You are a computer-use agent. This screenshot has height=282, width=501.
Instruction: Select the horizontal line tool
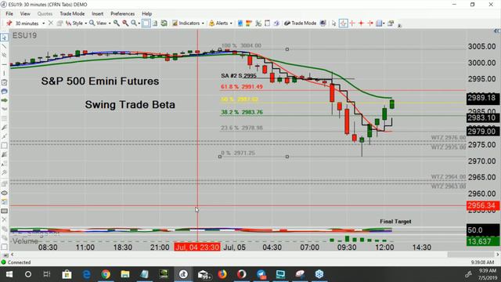coord(4,64)
